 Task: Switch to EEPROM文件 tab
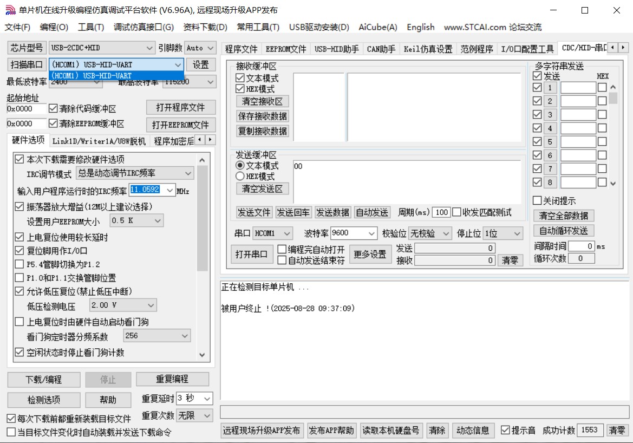tap(286, 49)
